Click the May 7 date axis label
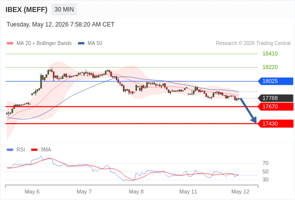Screen dimensions: 295x200 84,191
